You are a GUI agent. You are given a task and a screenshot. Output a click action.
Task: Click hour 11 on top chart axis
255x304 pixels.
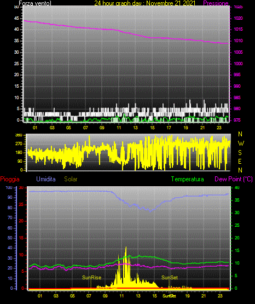(x=119, y=128)
